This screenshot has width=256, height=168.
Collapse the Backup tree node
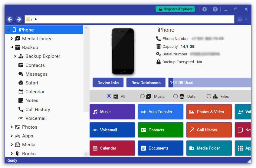[x=12, y=48]
